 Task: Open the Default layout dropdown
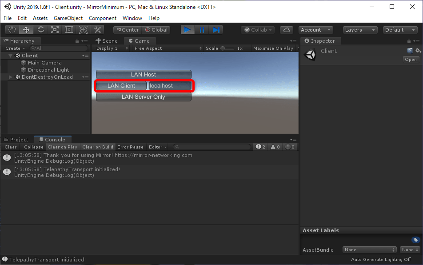pyautogui.click(x=400, y=30)
